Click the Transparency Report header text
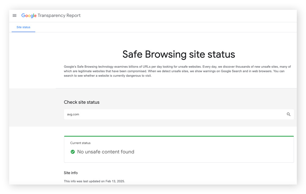 [59, 15]
